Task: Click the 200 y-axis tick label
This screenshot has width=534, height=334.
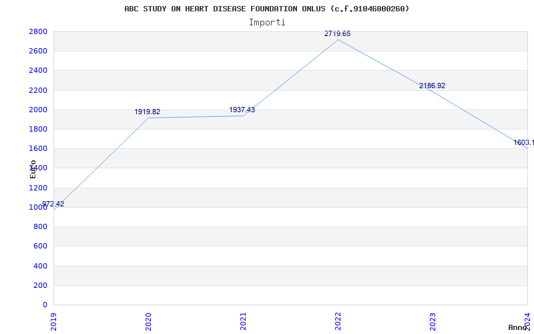Action: 40,285
